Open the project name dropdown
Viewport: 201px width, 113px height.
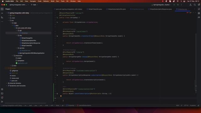[x=19, y=5]
